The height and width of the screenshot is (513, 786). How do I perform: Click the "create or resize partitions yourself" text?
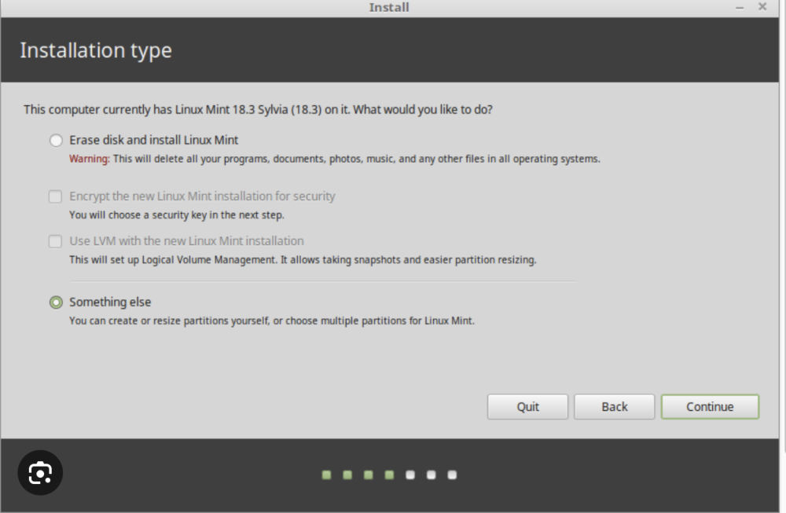272,321
